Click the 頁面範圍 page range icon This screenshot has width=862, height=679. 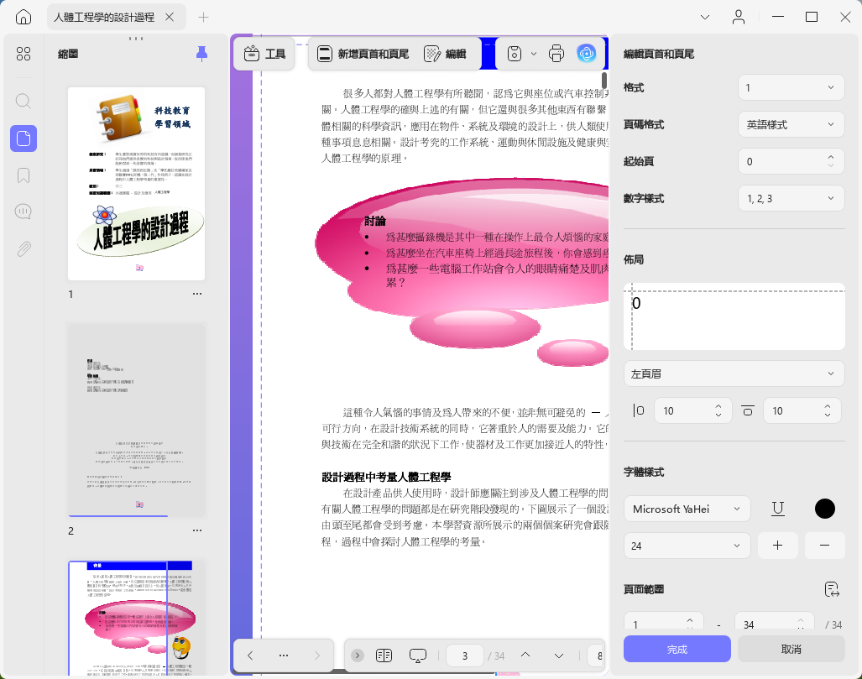pos(832,589)
